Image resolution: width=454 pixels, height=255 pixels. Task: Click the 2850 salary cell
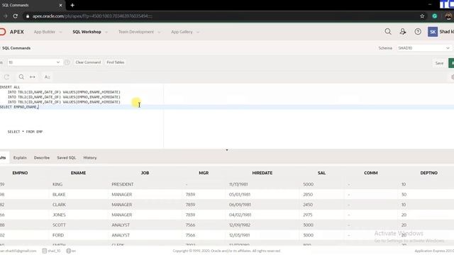pyautogui.click(x=308, y=195)
